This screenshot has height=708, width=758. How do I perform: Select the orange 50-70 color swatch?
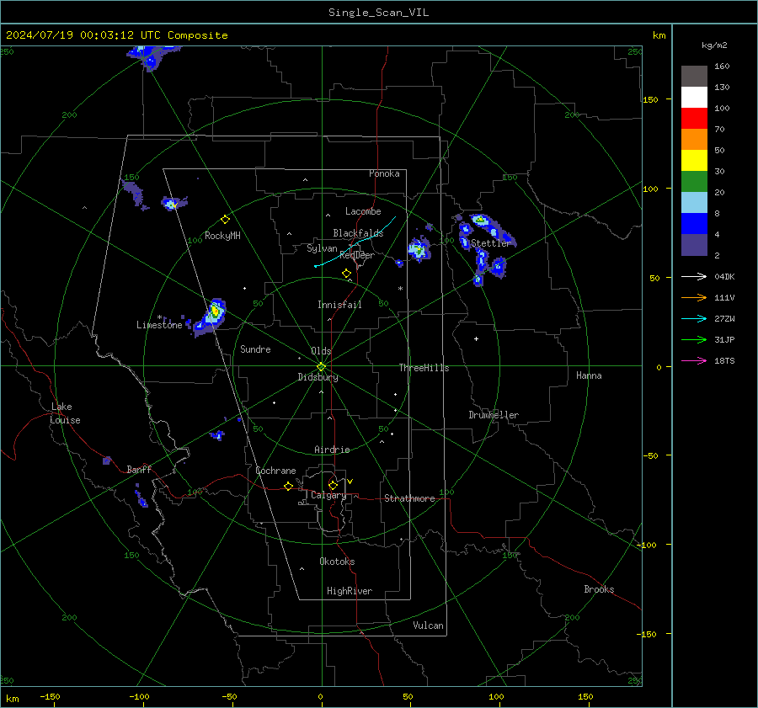click(694, 139)
